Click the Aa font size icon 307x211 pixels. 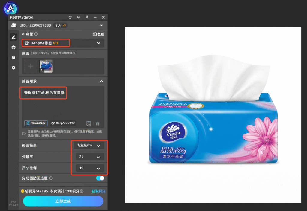pos(79,17)
